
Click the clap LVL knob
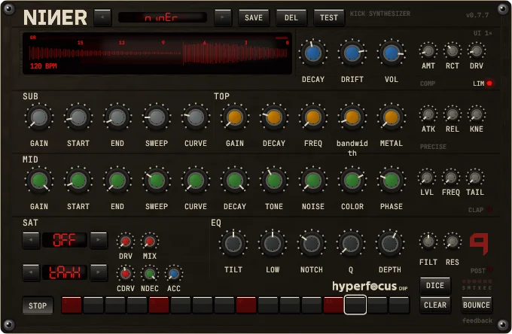tap(427, 178)
